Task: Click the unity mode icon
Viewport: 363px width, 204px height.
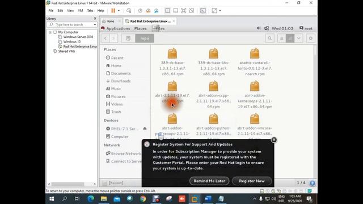Action: point(192,11)
